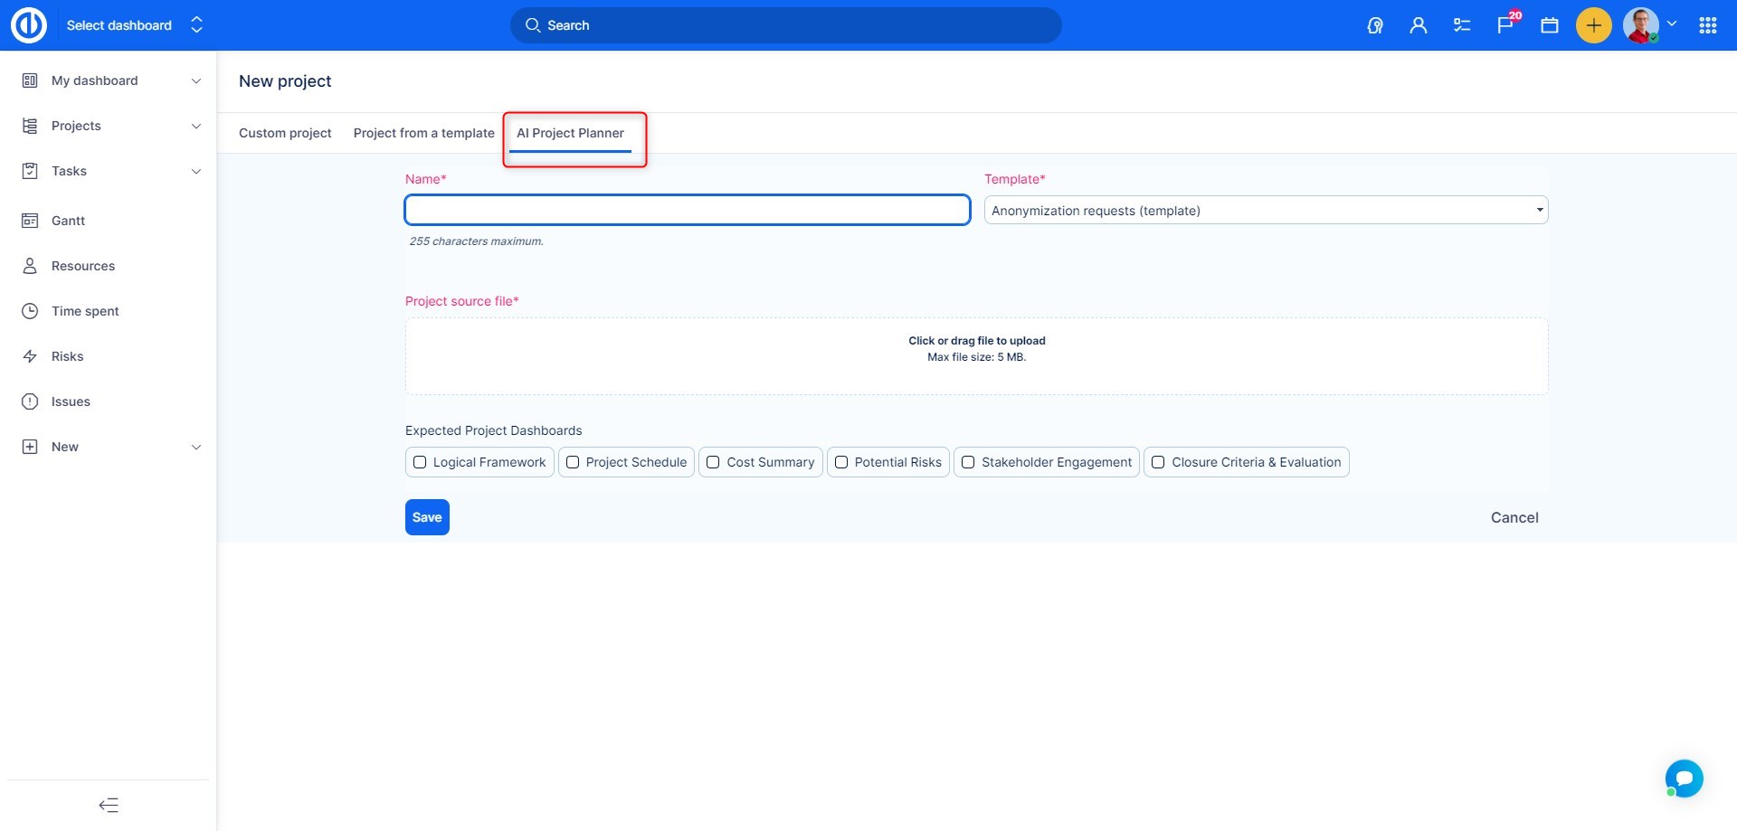This screenshot has height=831, width=1737.
Task: Click the Gantt icon in sidebar
Action: point(30,221)
